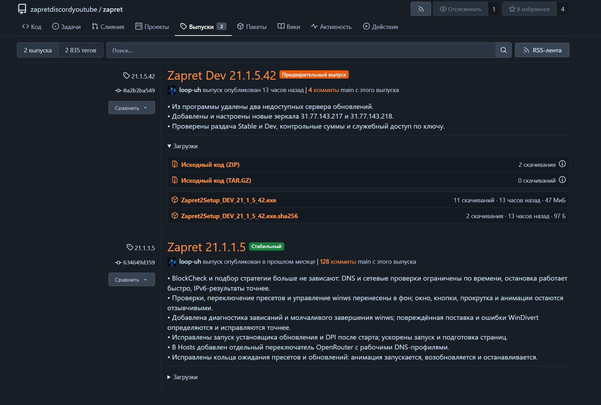Download Zapret2Setup_DEV_21_1_5_42.exe
601x405 pixels.
pyautogui.click(x=229, y=200)
